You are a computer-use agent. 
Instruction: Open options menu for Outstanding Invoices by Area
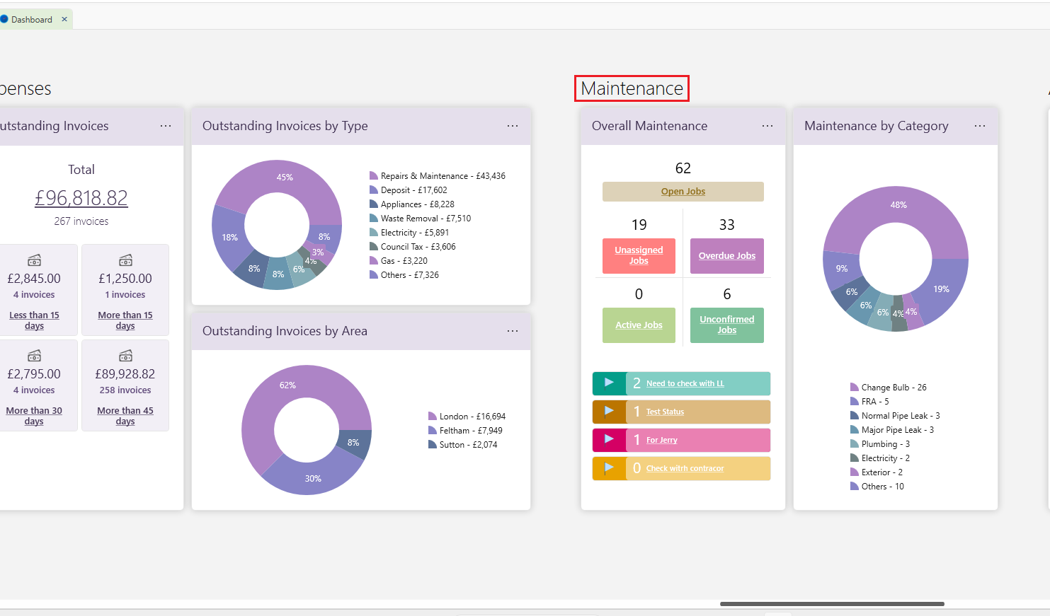513,331
